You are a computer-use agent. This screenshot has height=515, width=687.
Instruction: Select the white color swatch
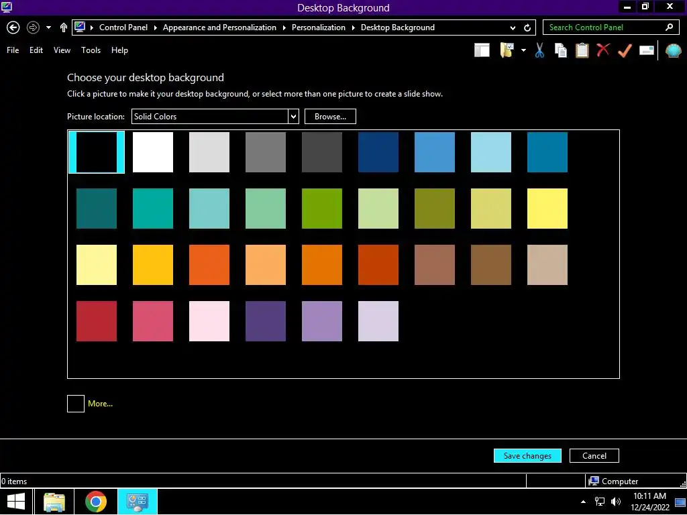pyautogui.click(x=153, y=152)
